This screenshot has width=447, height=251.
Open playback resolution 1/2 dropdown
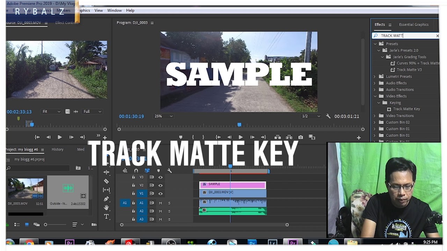pyautogui.click(x=311, y=116)
